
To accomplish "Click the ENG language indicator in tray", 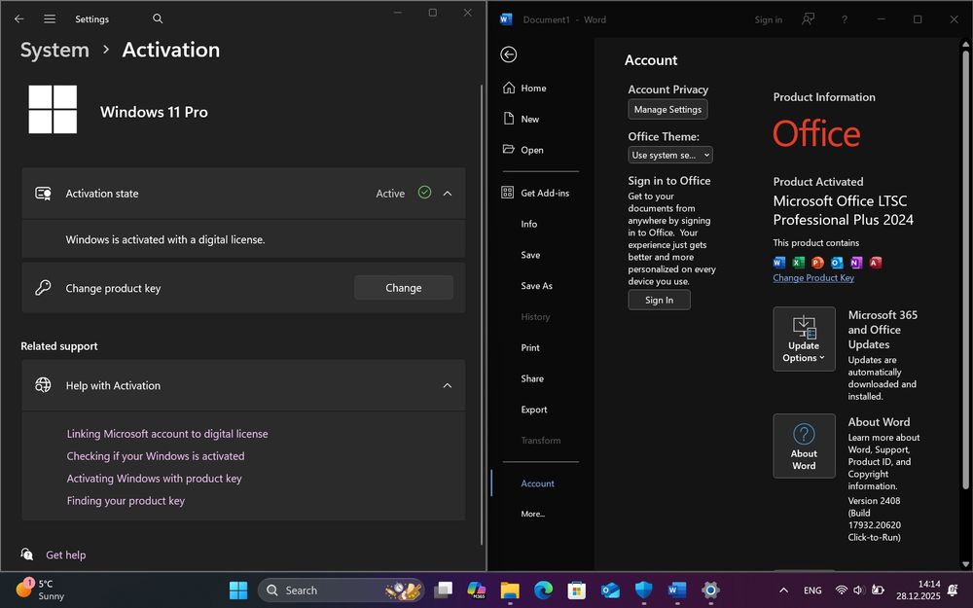I will click(x=812, y=590).
